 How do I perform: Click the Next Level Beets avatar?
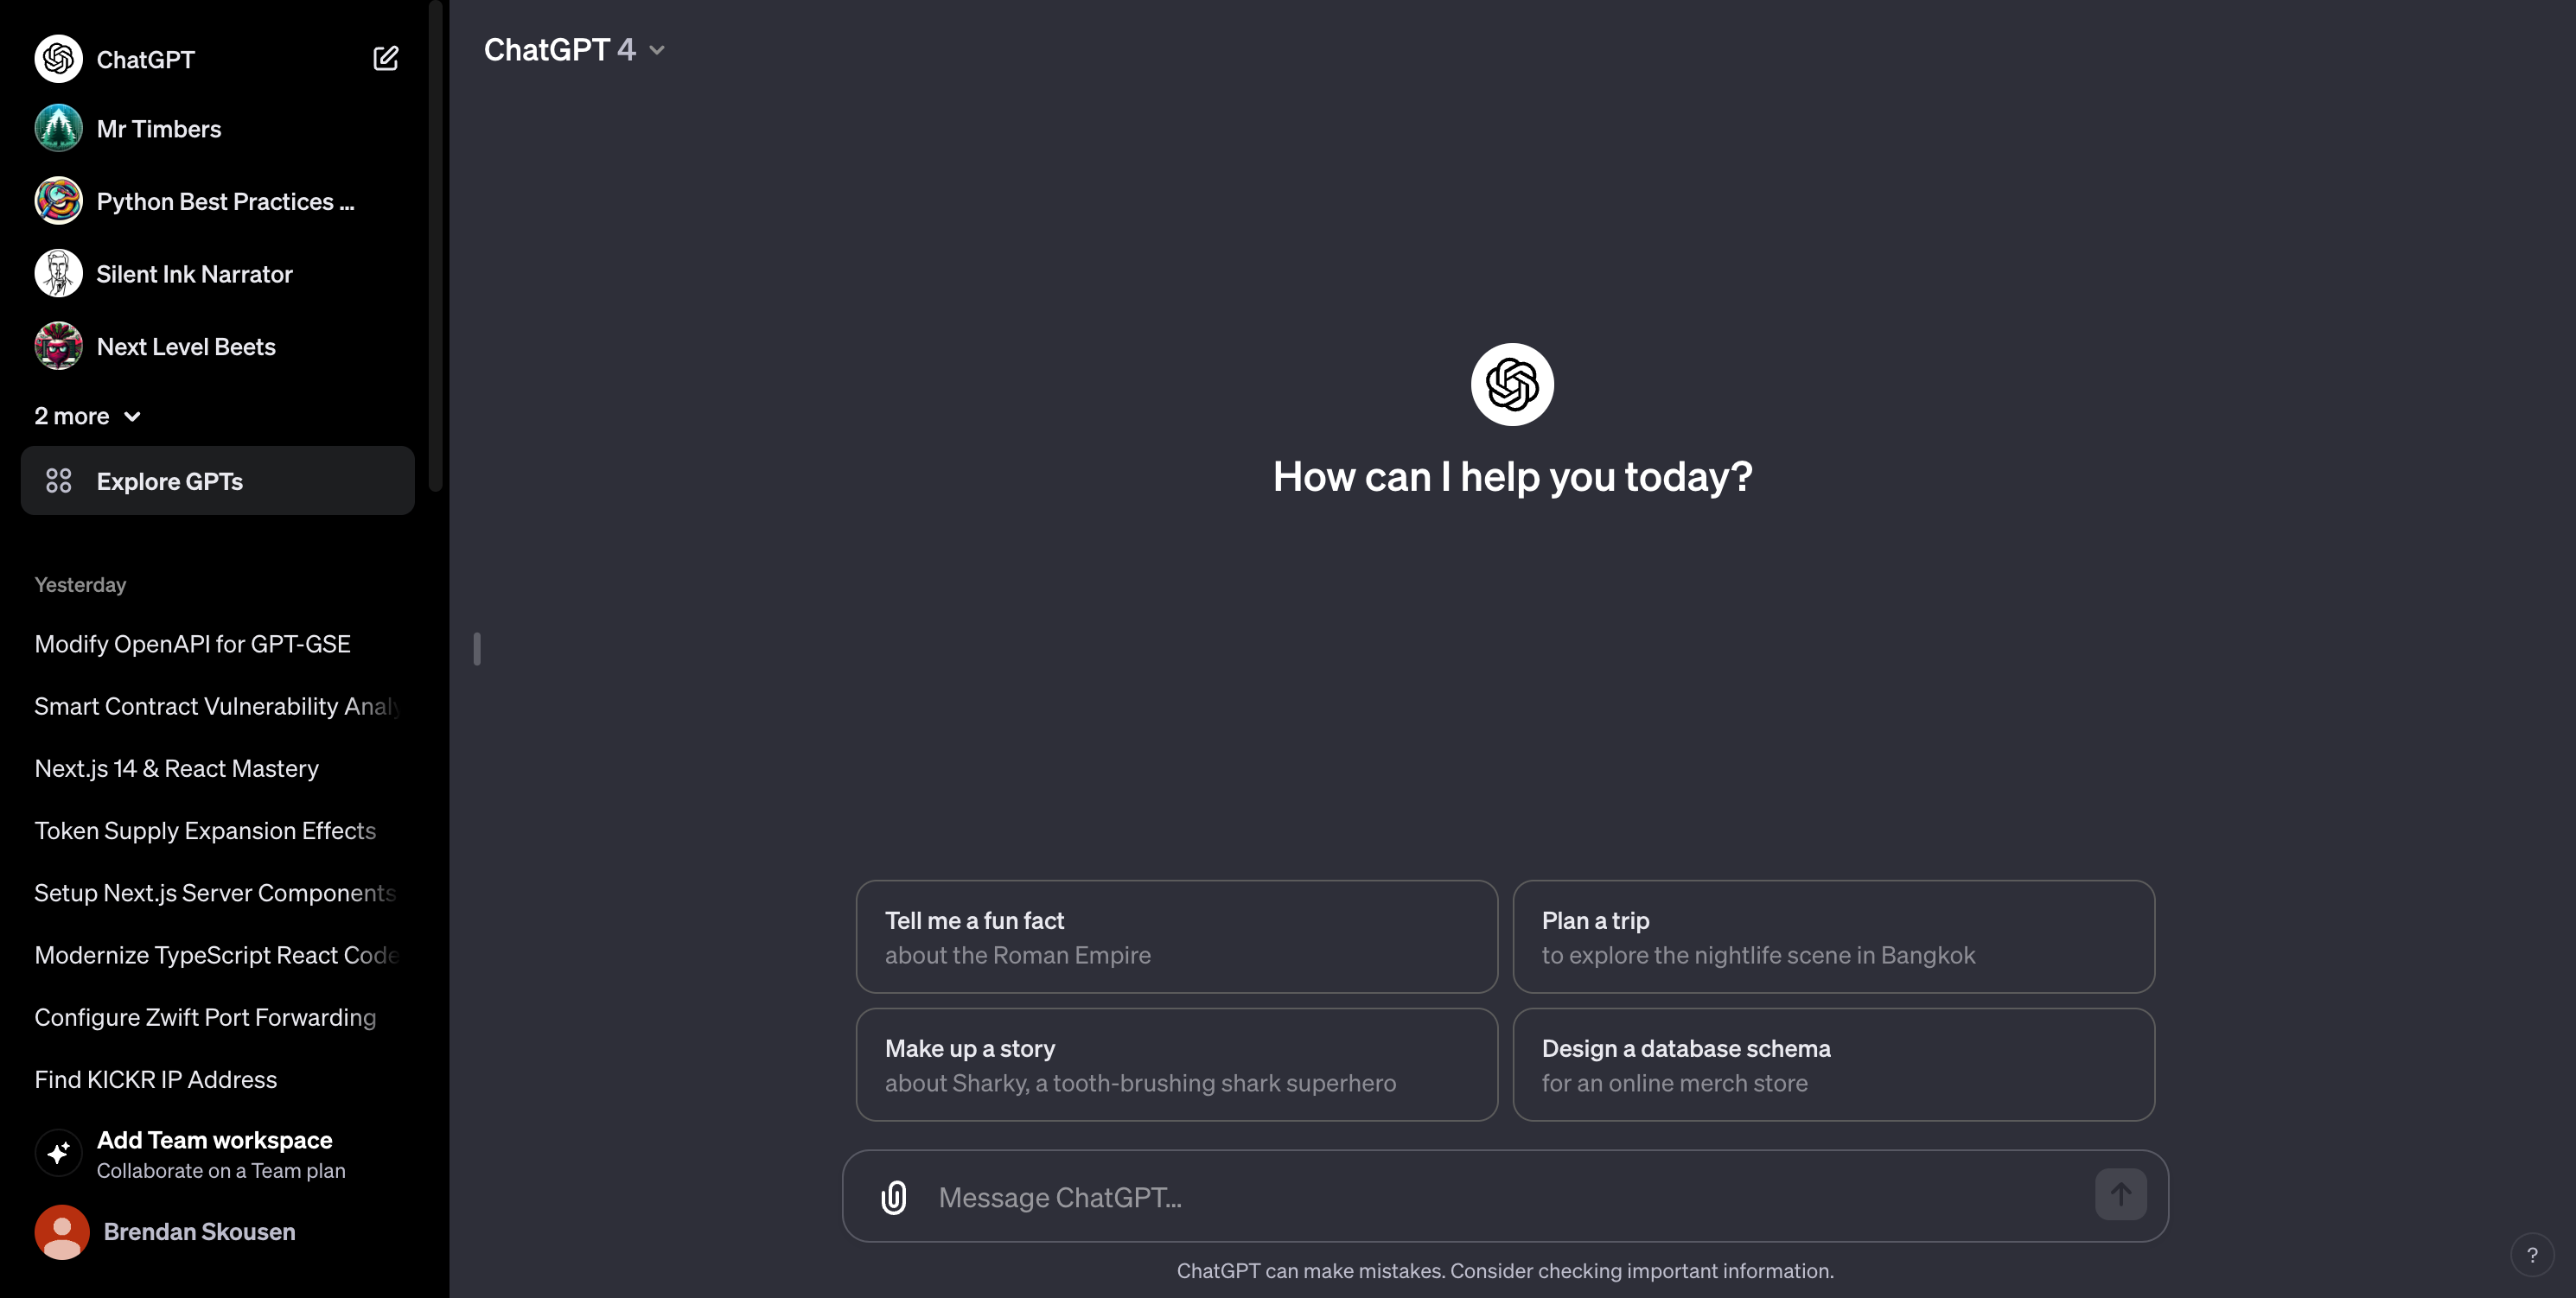[58, 346]
